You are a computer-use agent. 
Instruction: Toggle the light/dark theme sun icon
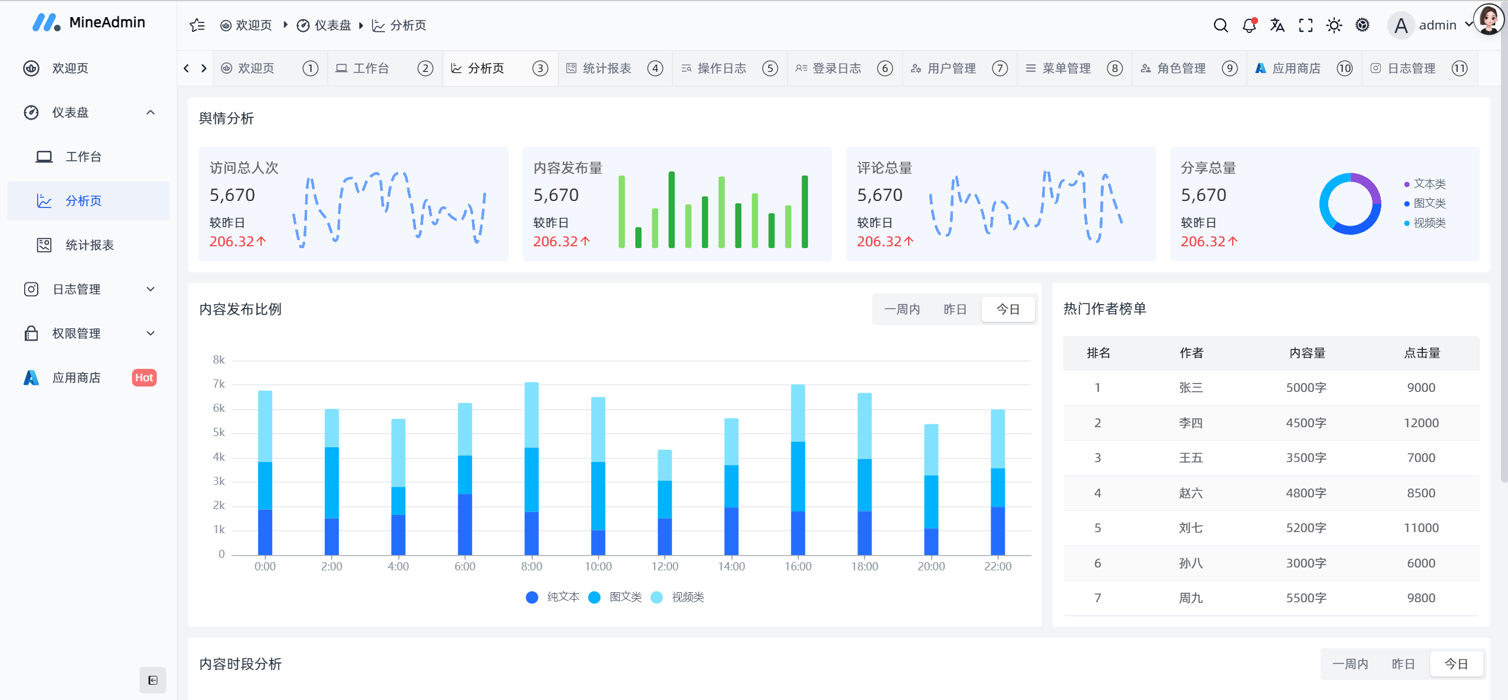1334,25
